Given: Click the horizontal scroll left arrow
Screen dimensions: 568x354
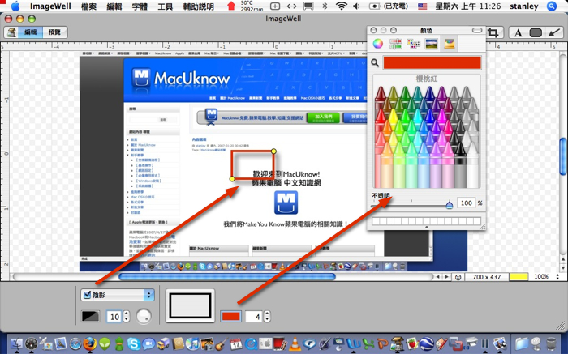Looking at the screenshot, I should pos(438,277).
